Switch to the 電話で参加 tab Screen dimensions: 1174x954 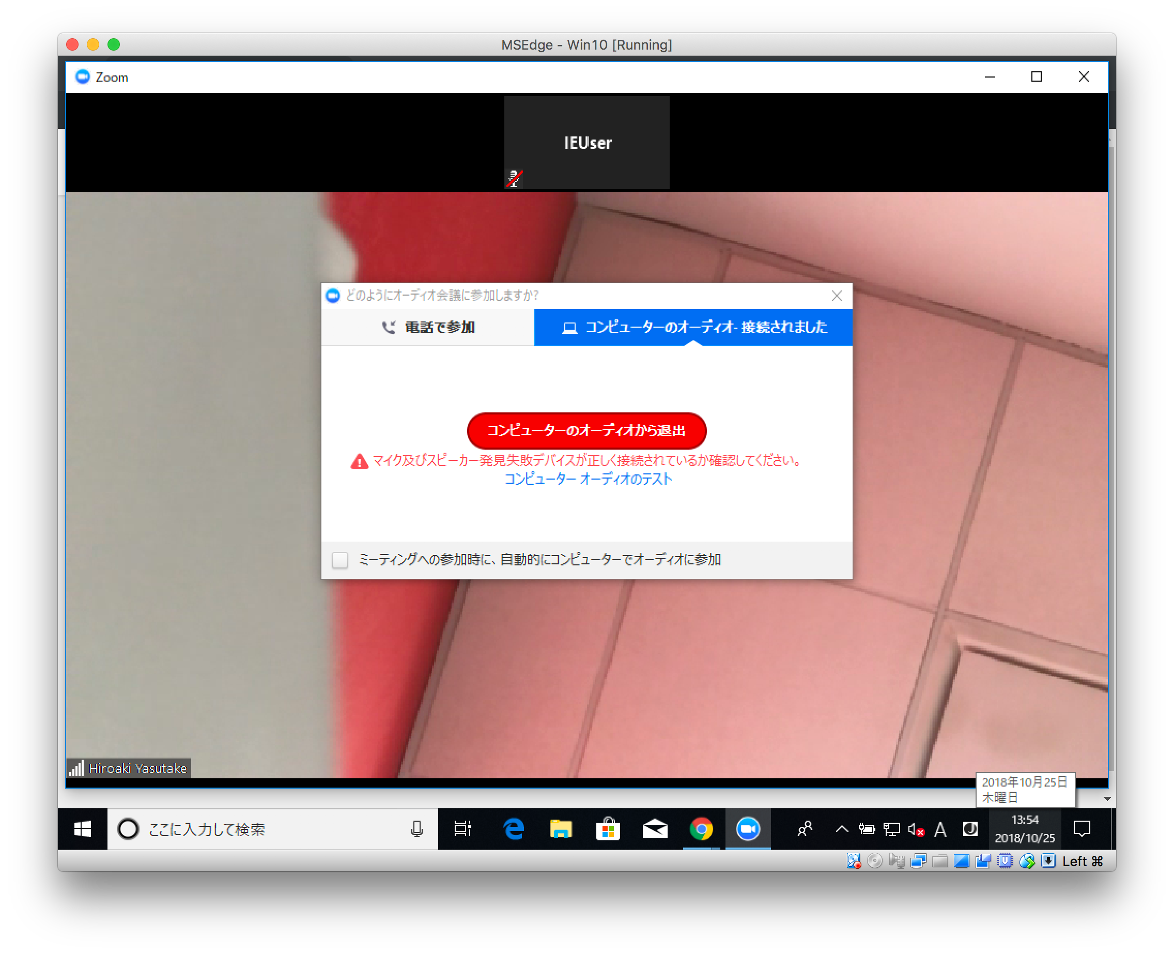(427, 328)
